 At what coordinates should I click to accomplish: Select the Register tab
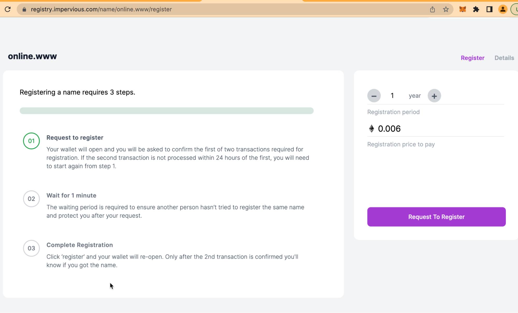click(472, 58)
